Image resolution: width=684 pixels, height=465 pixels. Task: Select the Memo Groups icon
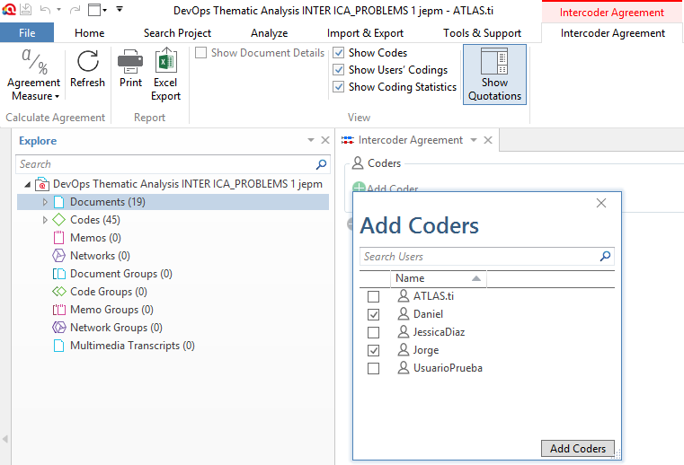coord(59,310)
